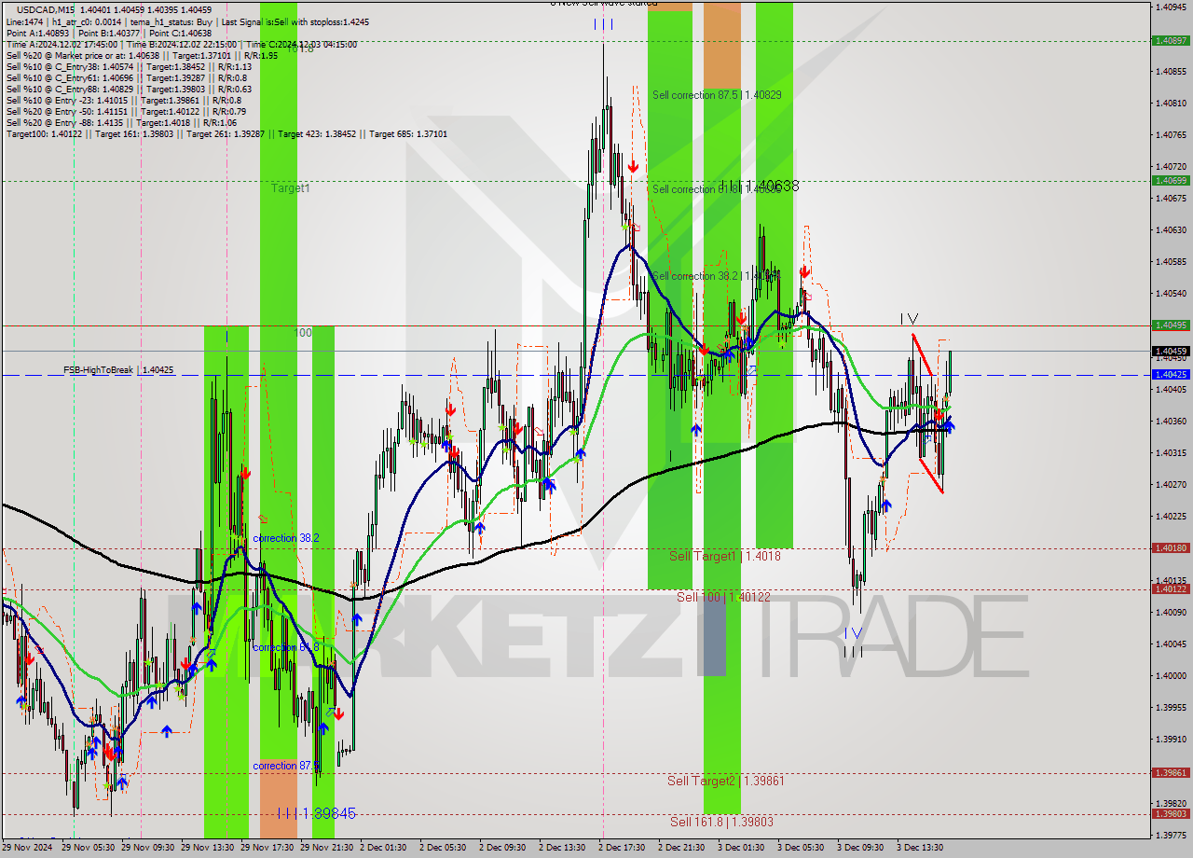Click the 1.39775 price scale value
The height and width of the screenshot is (858, 1193).
pyautogui.click(x=1171, y=835)
